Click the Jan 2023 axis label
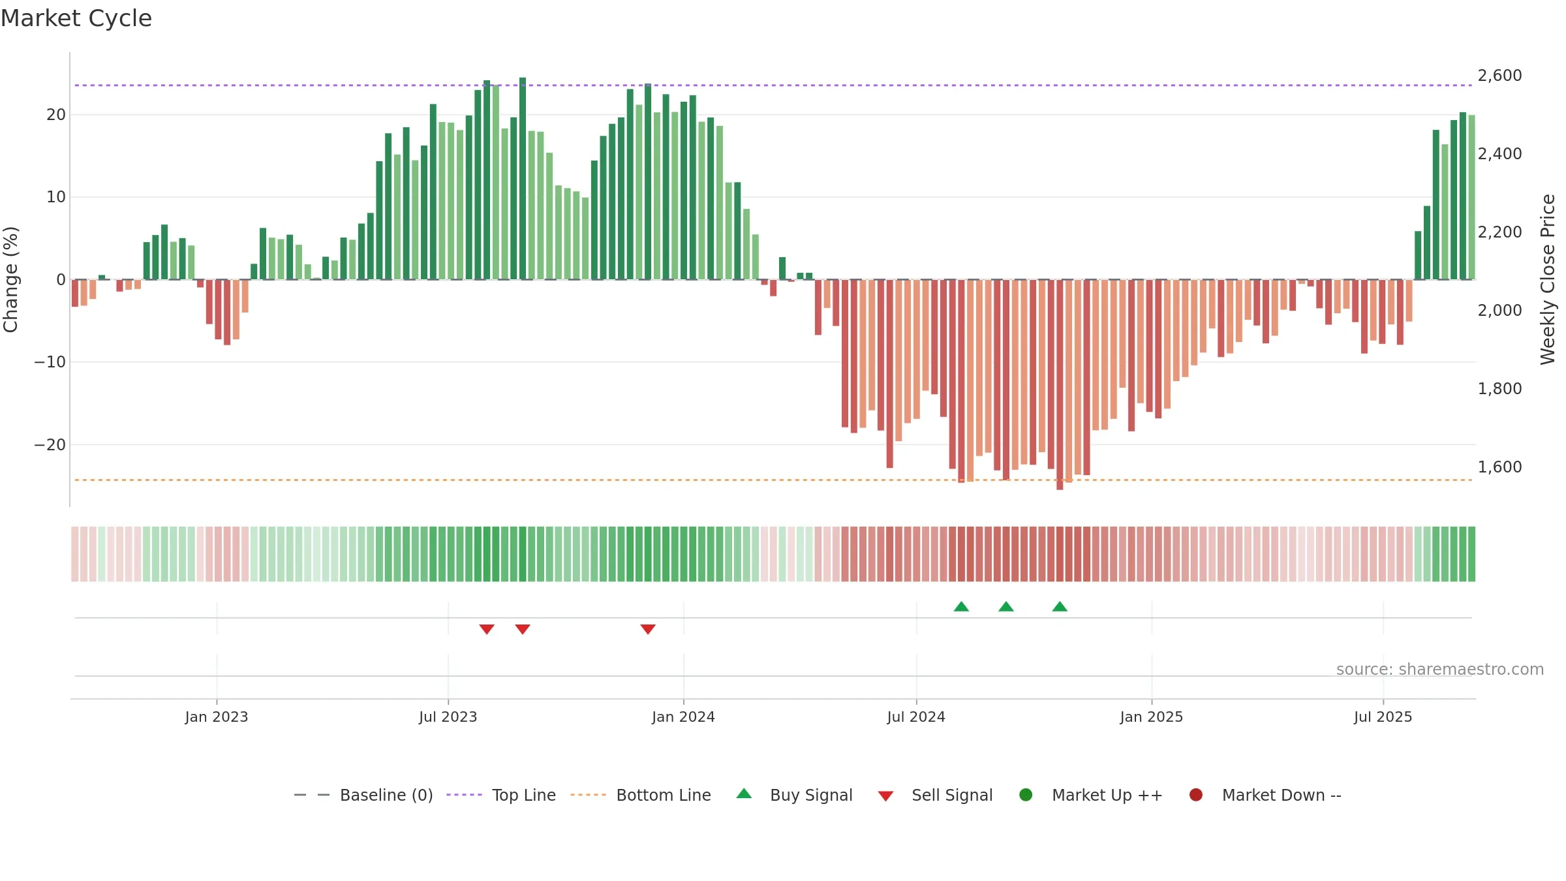 [x=217, y=717]
